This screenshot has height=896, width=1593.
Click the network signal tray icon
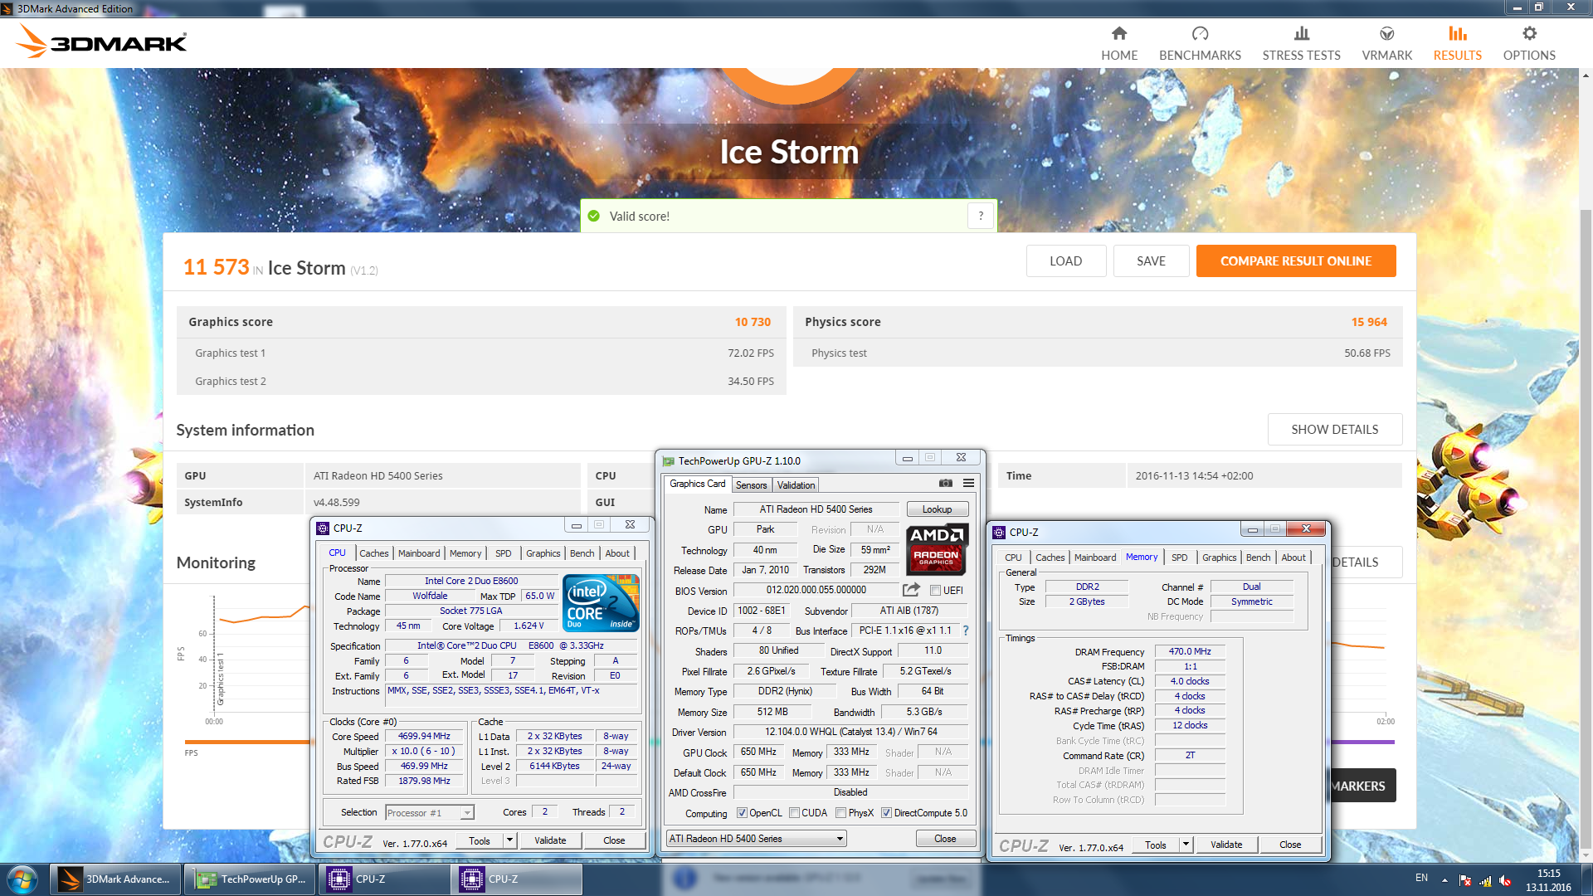click(1485, 880)
